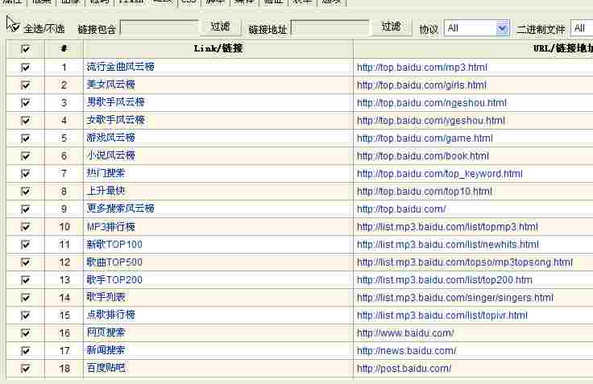Toggle the 全选/不选 select-all checkbox

click(15, 27)
